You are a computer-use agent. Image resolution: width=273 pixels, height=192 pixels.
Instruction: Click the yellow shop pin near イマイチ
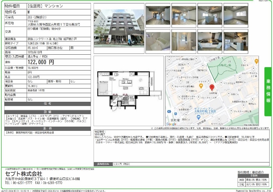click(x=201, y=86)
